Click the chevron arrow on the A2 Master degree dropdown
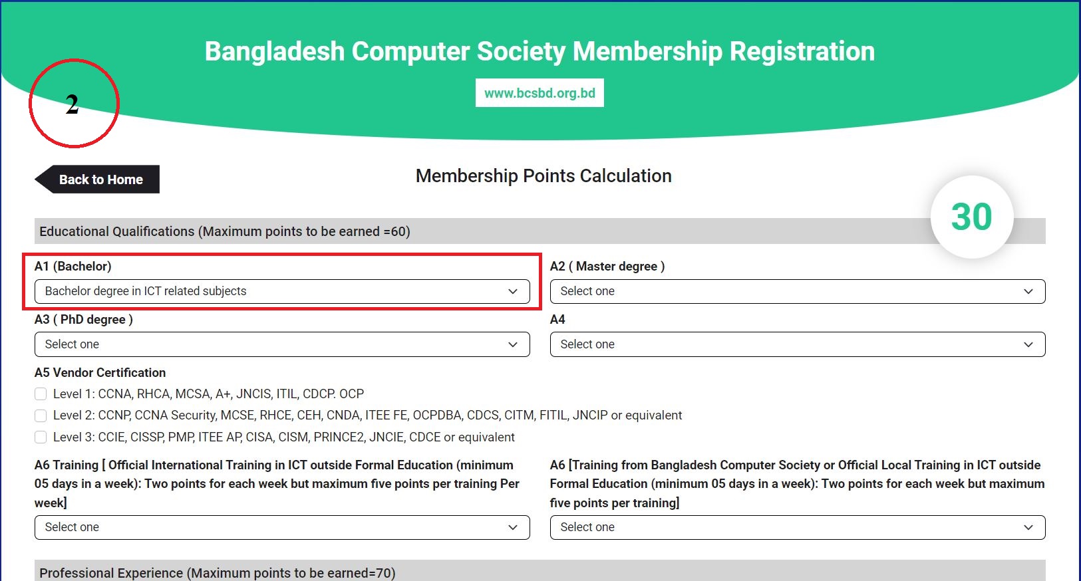Screen dimensions: 1081x581 tap(1028, 291)
